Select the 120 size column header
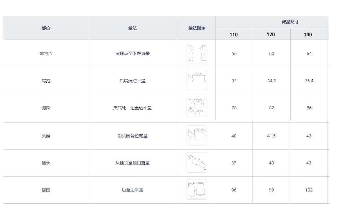Screen dimensions: 341x211 coord(272,35)
